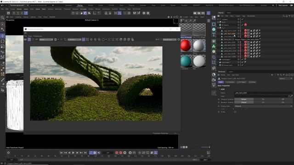Open Preferences menu in Redshift RenderView
Screen dimensions: 294x165
(x=38, y=36)
